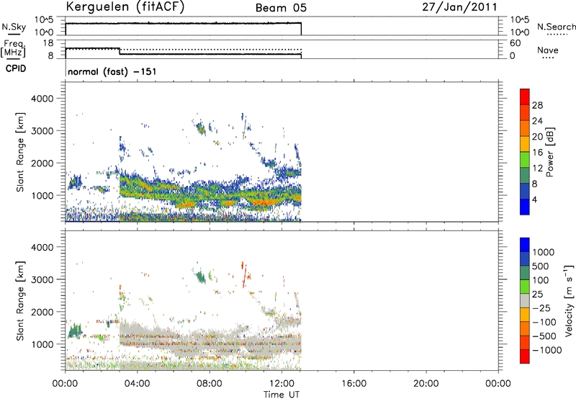This screenshot has height=399, width=576.
Task: Click the 'N.Search' legend label
Action: pos(557,27)
